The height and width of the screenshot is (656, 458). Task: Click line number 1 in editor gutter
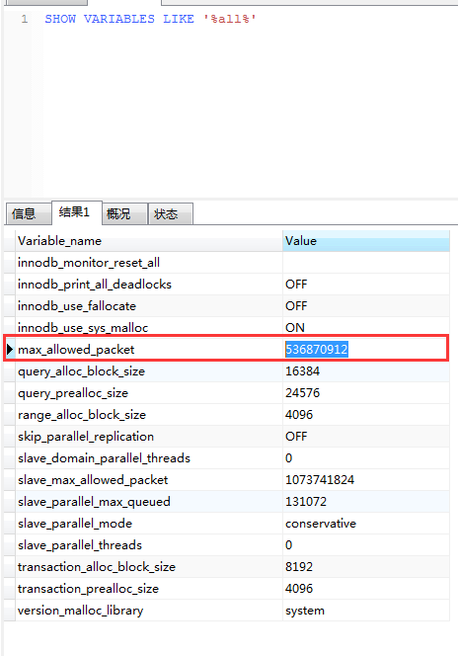pyautogui.click(x=25, y=19)
